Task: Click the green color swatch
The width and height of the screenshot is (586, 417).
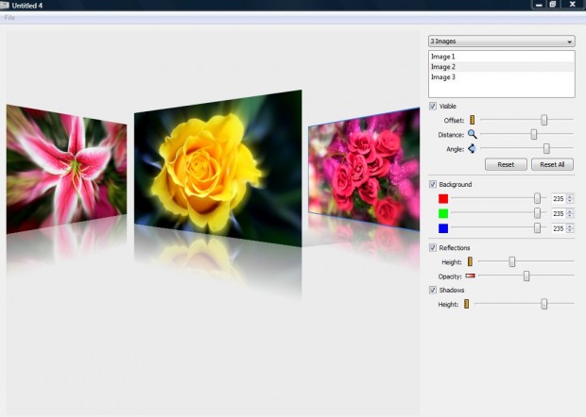Action: [442, 213]
